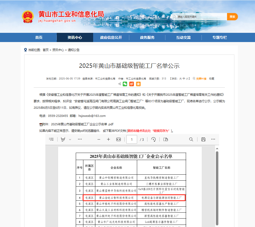Screen dimensions: 255x227
Task: Select the PDF highlight tool
Action: [x=63, y=139]
